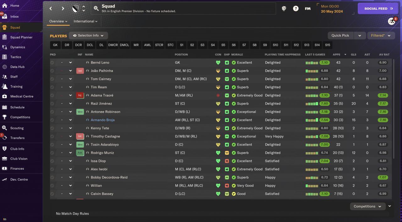Viewport: 402px width, 222px height.
Task: Open the International tab menu
Action: point(85,21)
